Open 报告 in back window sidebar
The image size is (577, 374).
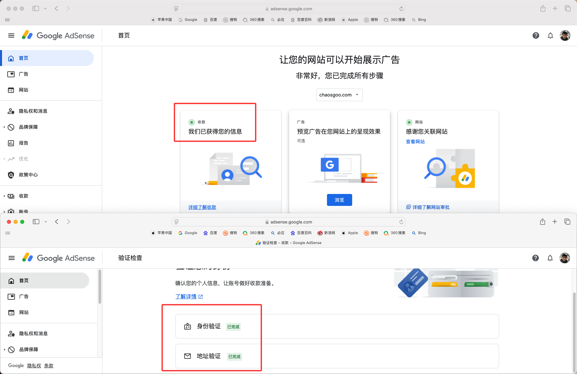click(47, 143)
